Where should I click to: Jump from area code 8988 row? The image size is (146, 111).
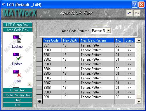[129, 88]
